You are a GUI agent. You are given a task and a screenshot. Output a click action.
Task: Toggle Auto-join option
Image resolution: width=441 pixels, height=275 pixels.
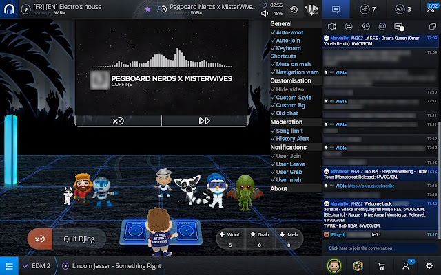(285, 41)
